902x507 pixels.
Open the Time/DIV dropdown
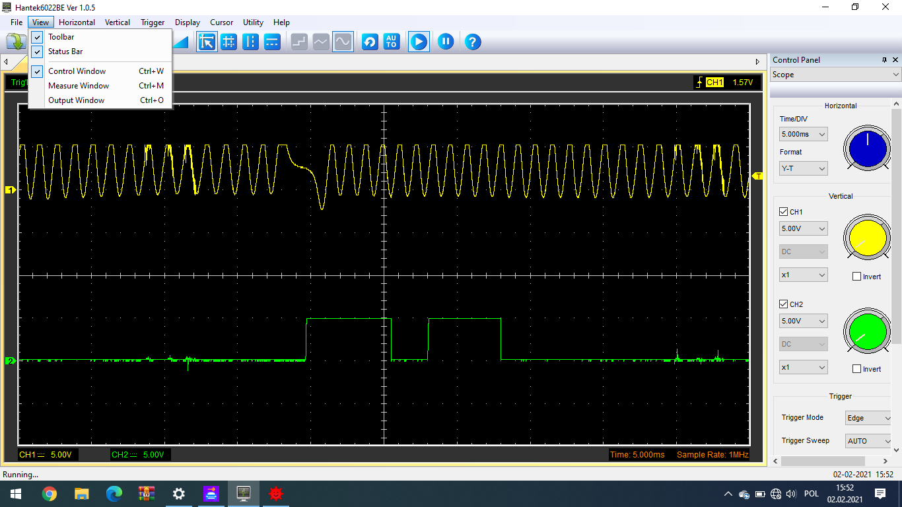(x=803, y=134)
